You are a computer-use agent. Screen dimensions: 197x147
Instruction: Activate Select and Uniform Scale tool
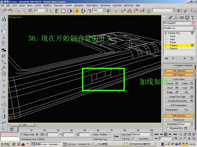pos(89,11)
